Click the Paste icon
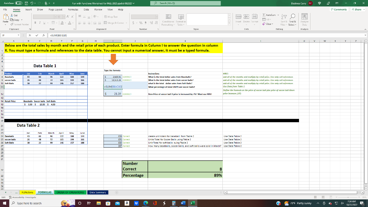 point(5,17)
